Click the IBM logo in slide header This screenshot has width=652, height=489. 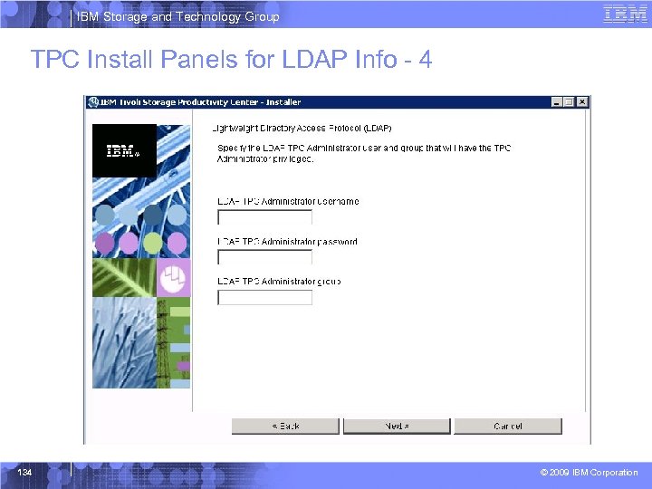click(x=625, y=14)
